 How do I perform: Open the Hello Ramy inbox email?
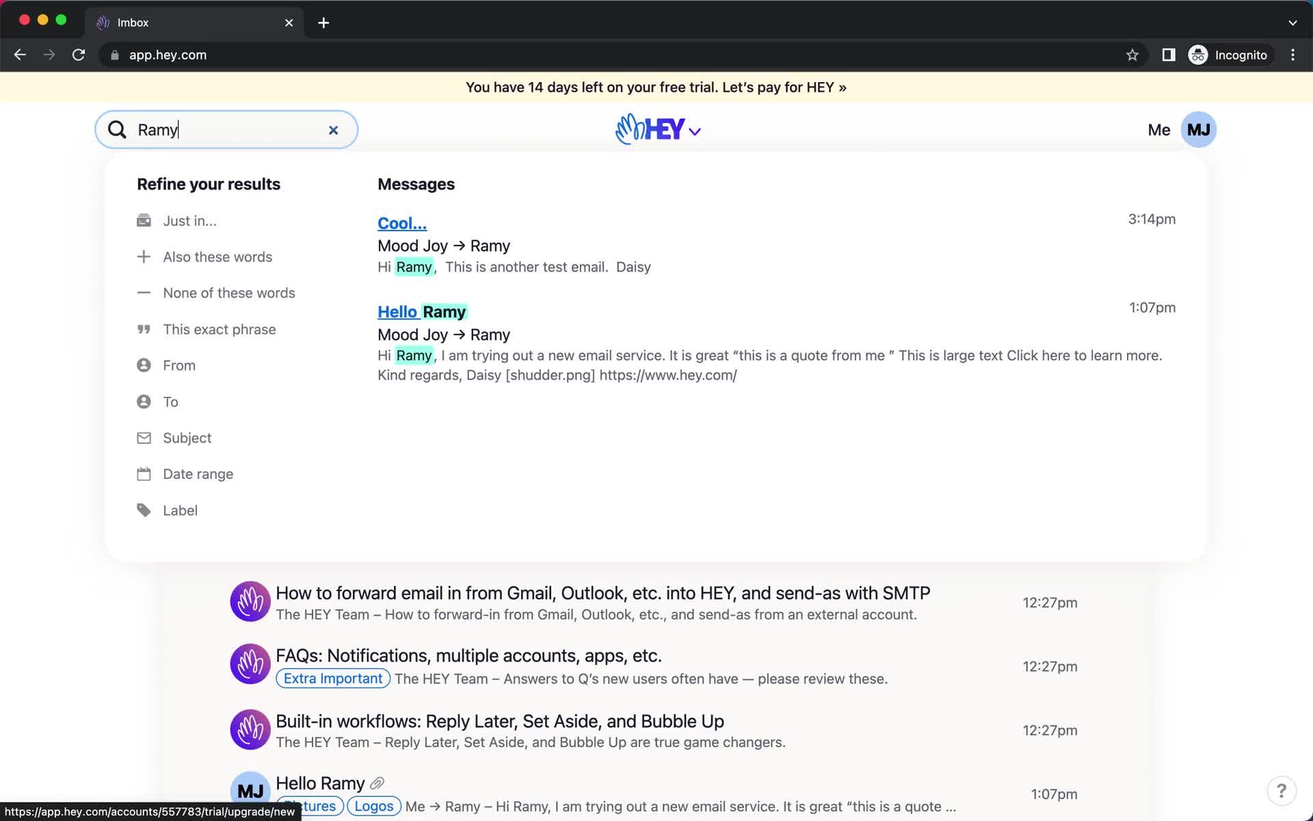320,783
